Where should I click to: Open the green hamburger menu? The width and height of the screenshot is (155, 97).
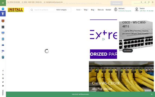(3, 3)
